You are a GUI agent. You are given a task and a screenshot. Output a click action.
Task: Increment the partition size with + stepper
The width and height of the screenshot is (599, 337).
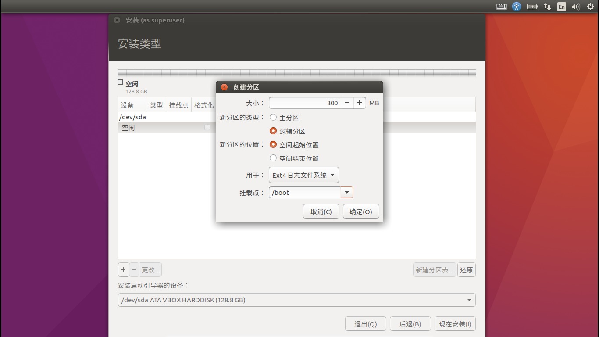[x=359, y=103]
